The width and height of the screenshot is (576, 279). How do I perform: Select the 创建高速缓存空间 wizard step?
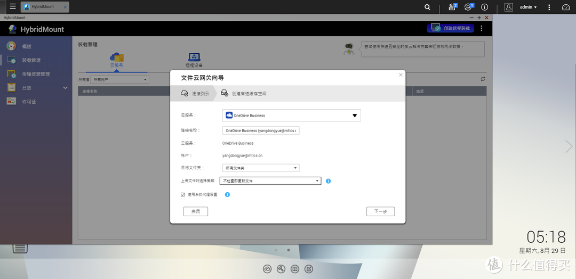click(x=244, y=94)
